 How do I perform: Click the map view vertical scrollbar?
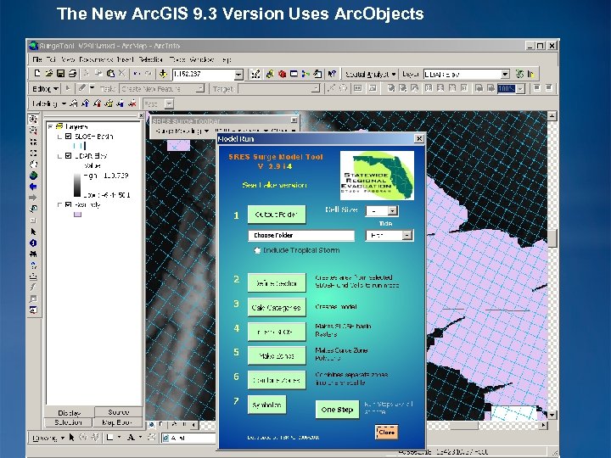pos(552,265)
